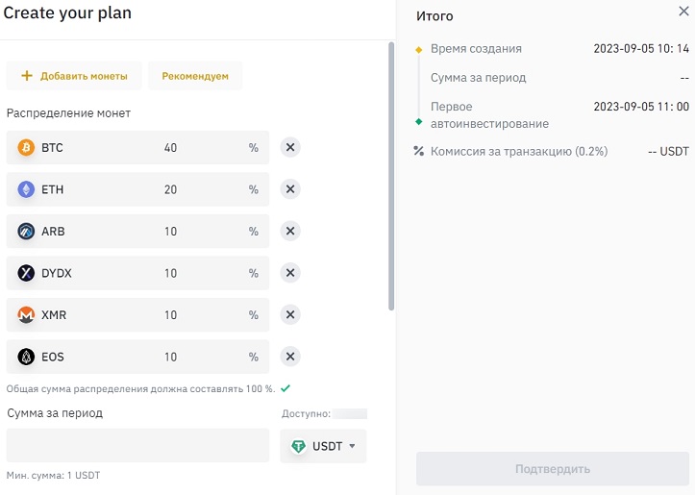Click the DYDX coin icon
The height and width of the screenshot is (495, 695).
point(26,273)
